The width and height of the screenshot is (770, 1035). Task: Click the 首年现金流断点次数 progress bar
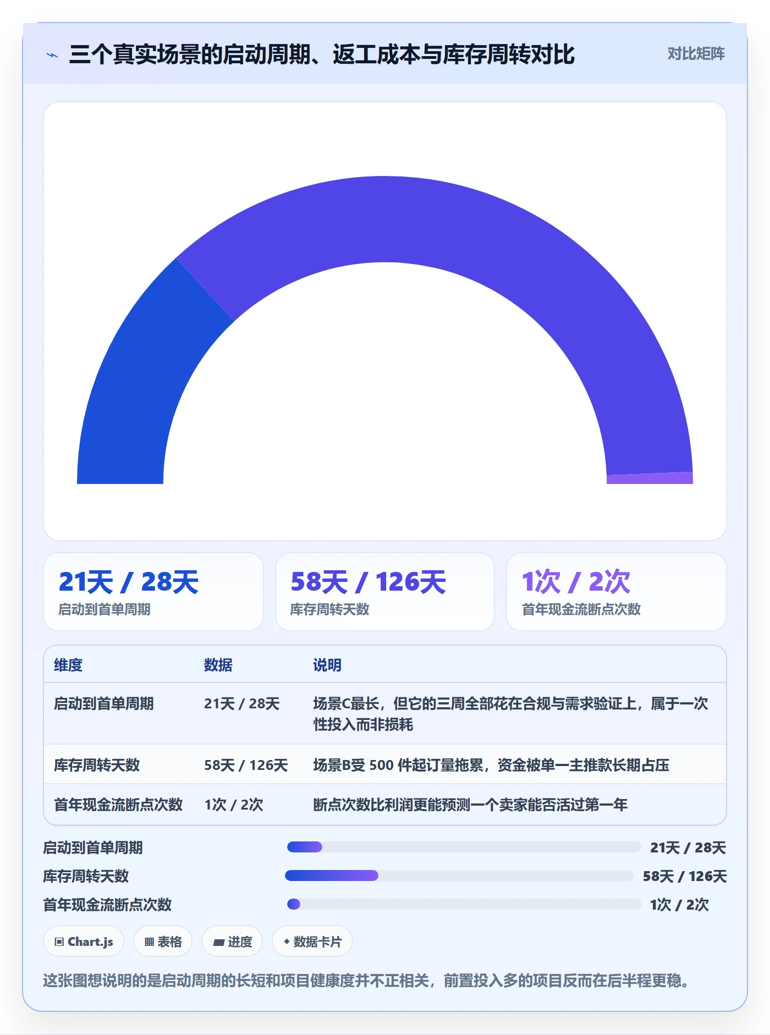click(x=464, y=904)
